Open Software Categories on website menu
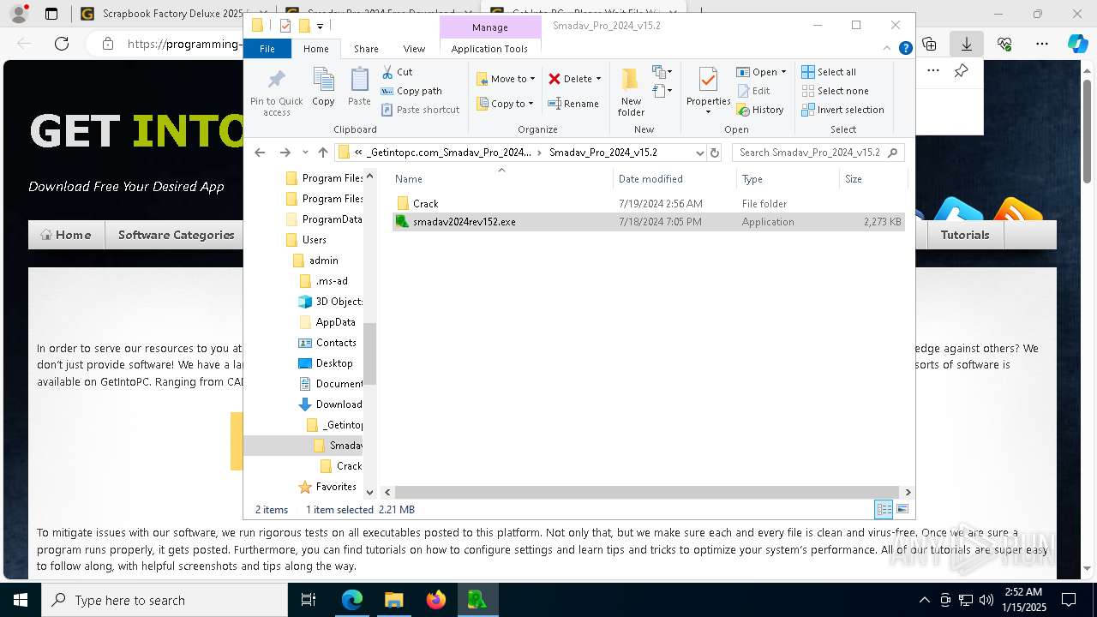Image resolution: width=1097 pixels, height=617 pixels. pos(176,235)
